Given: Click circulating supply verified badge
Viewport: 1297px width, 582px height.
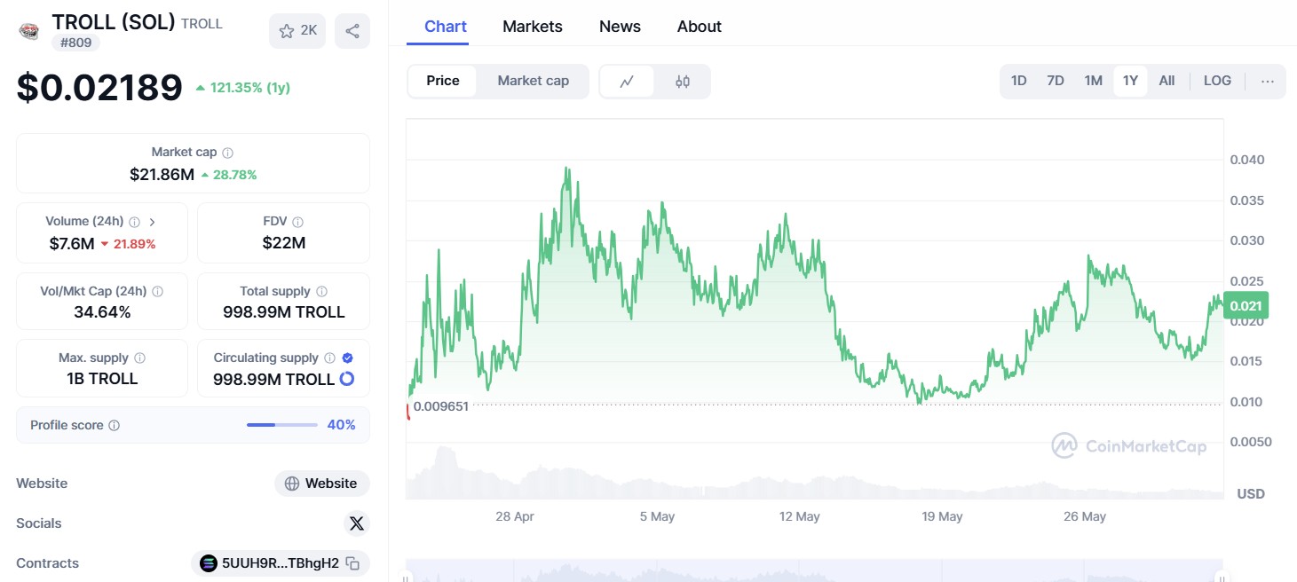Looking at the screenshot, I should pyautogui.click(x=347, y=358).
